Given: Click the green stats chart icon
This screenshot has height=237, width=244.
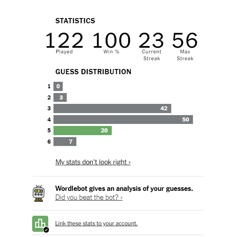Looking at the screenshot, I should (41, 224).
